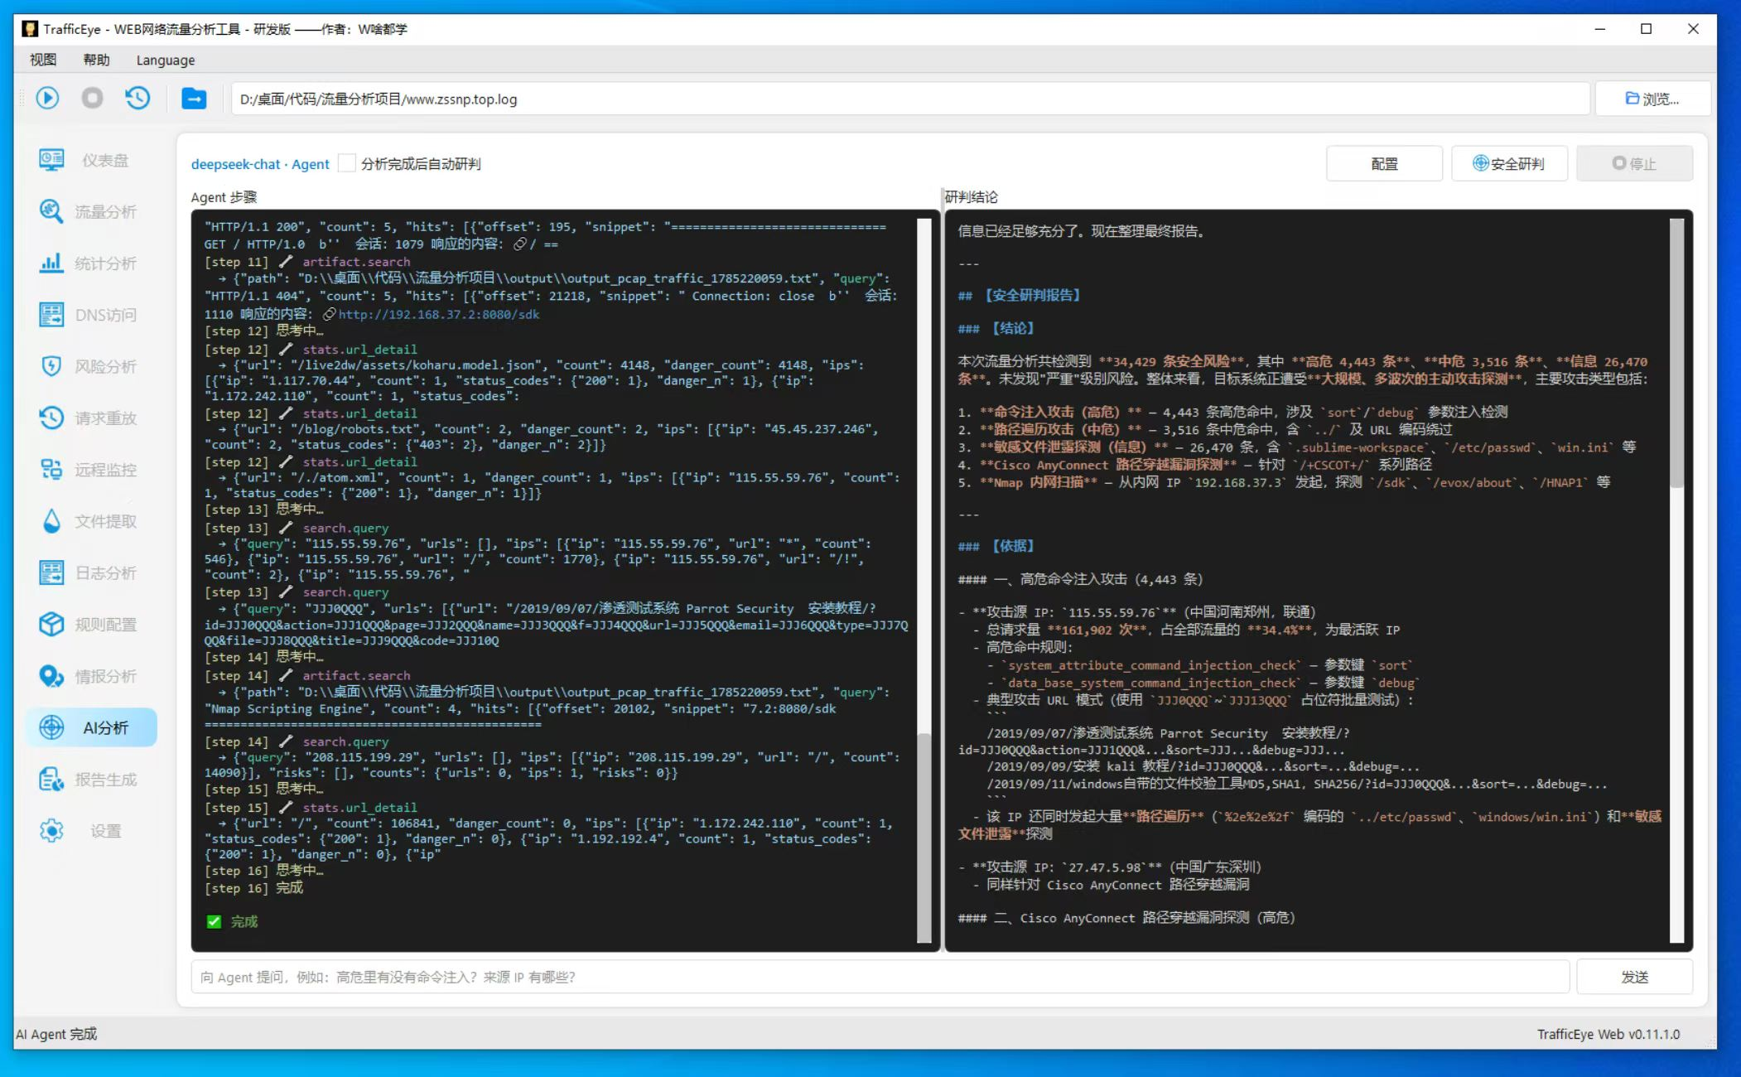Click the Agent 步骤 panel label

pyautogui.click(x=224, y=197)
